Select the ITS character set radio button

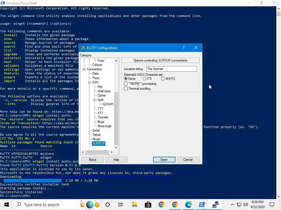(x=144, y=79)
